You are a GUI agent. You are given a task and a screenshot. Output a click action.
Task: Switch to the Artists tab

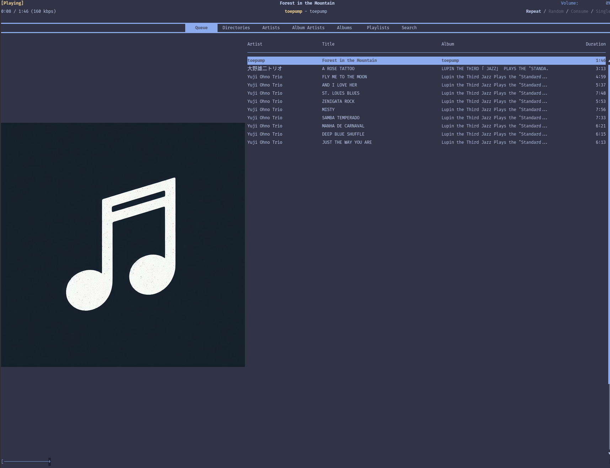pyautogui.click(x=271, y=28)
